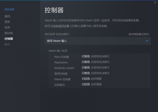158x112 pixels.
Task: Close the properties window with X icon
Action: 155,2
